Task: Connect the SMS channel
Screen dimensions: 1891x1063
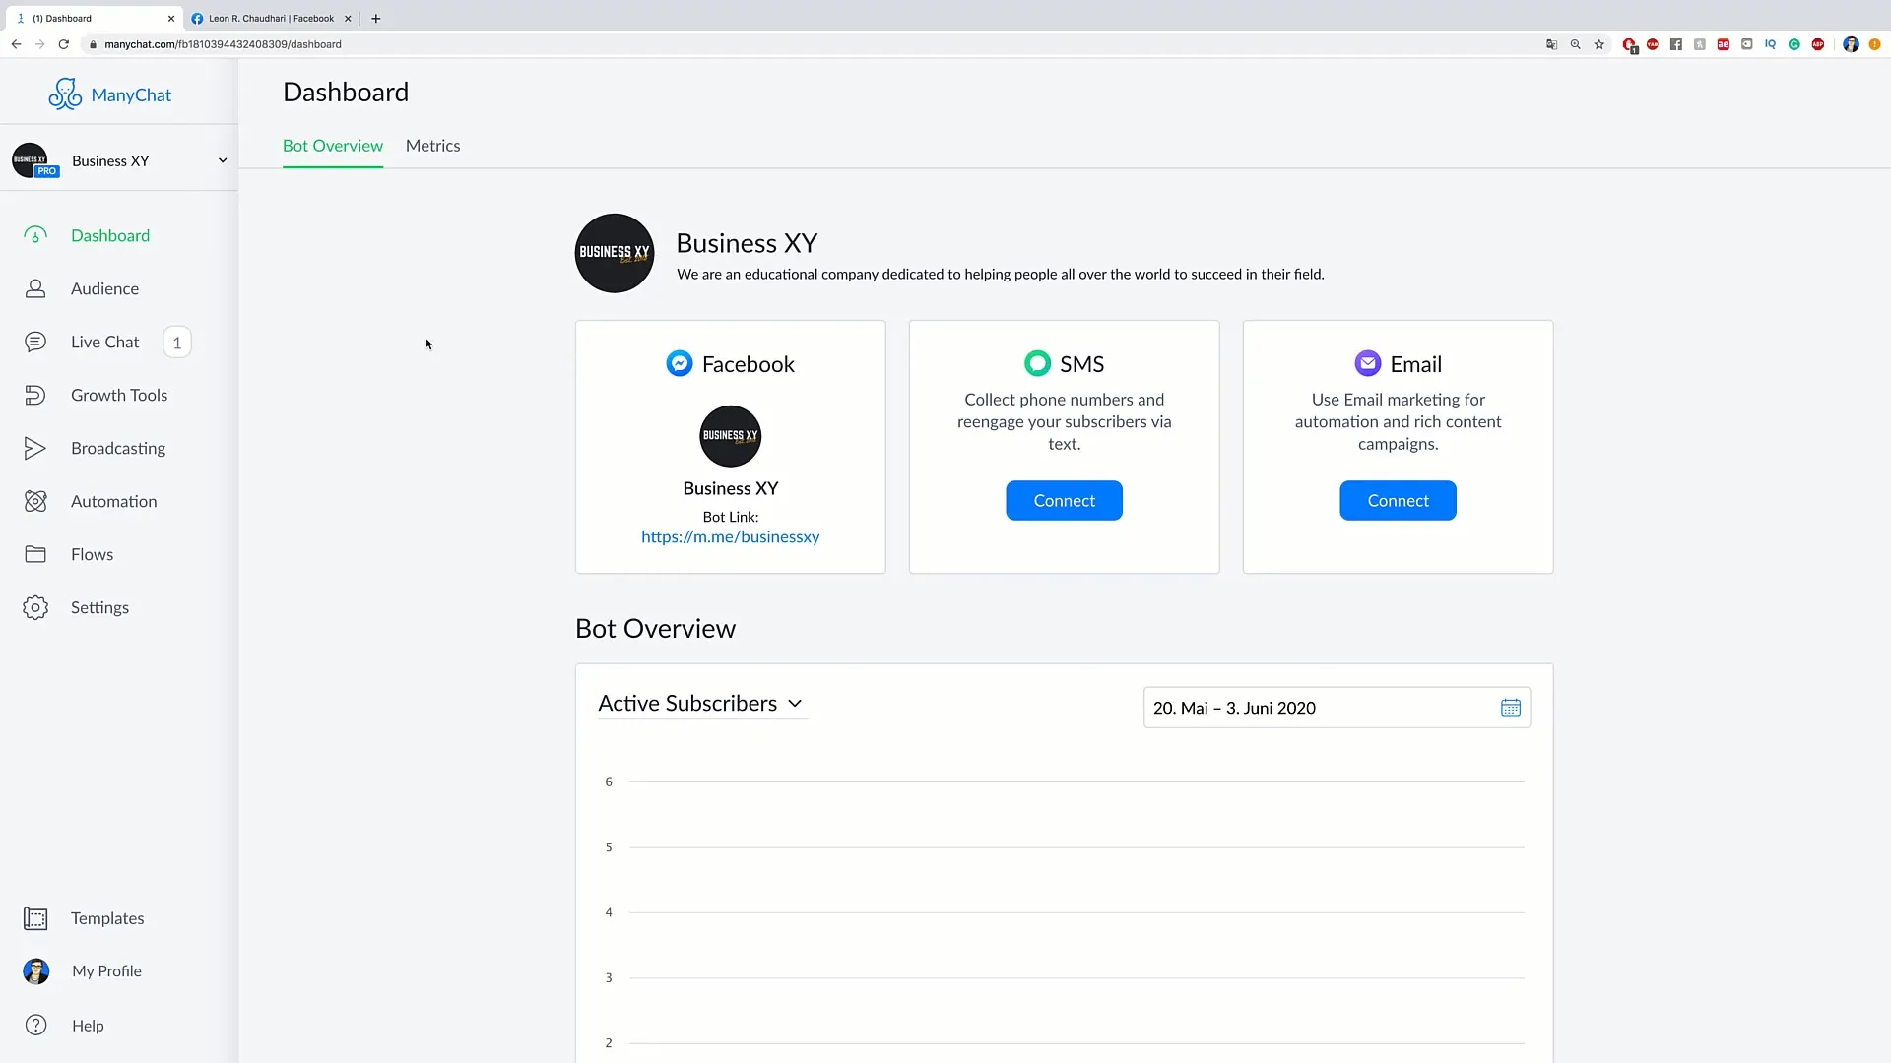Action: click(x=1064, y=500)
